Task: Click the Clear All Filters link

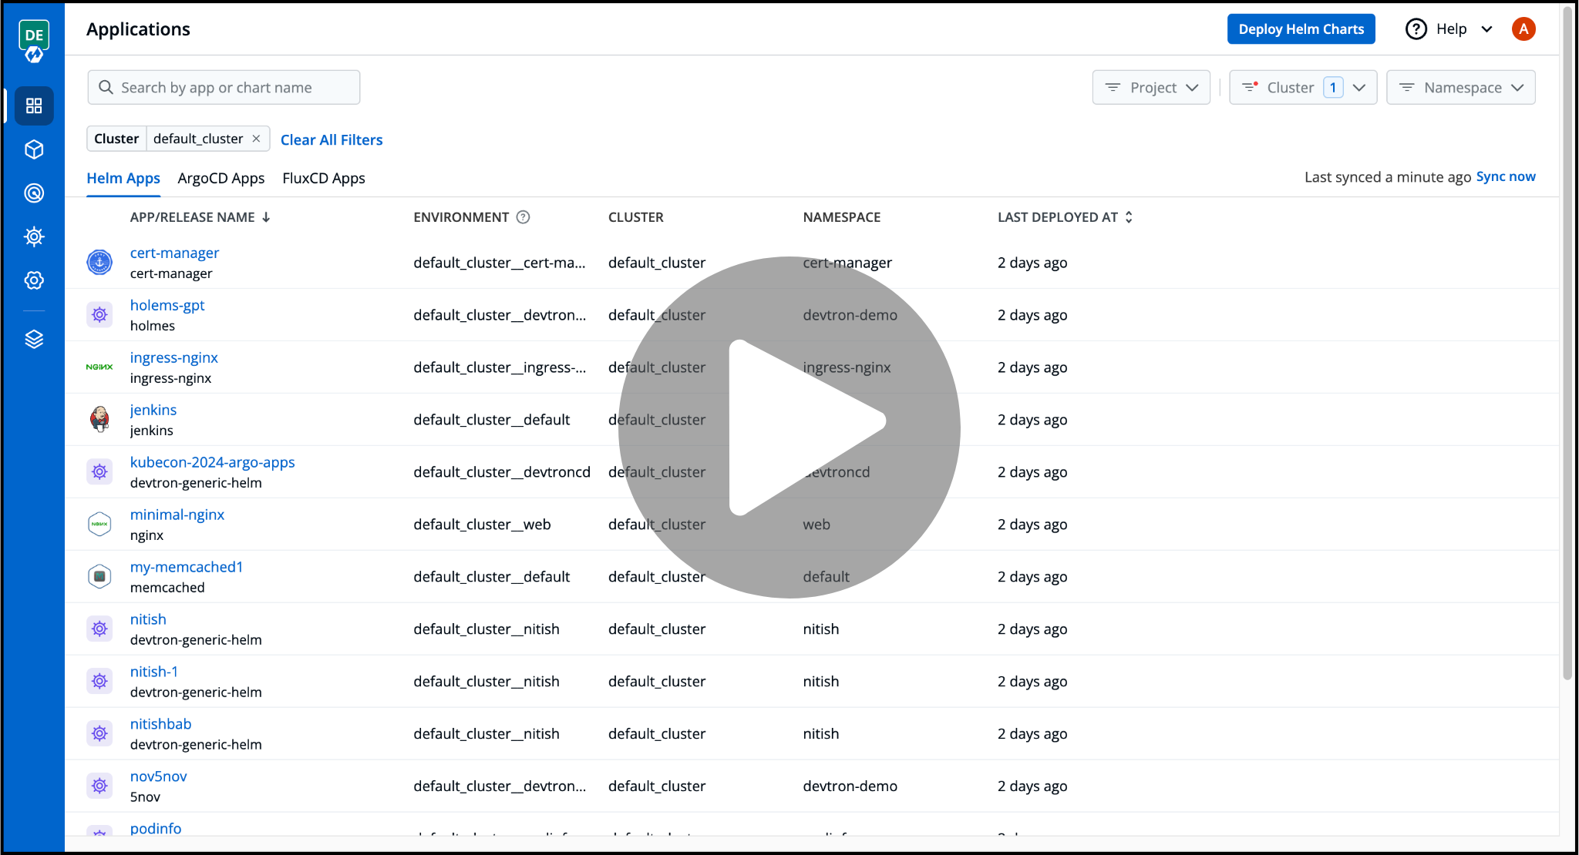Action: (332, 139)
